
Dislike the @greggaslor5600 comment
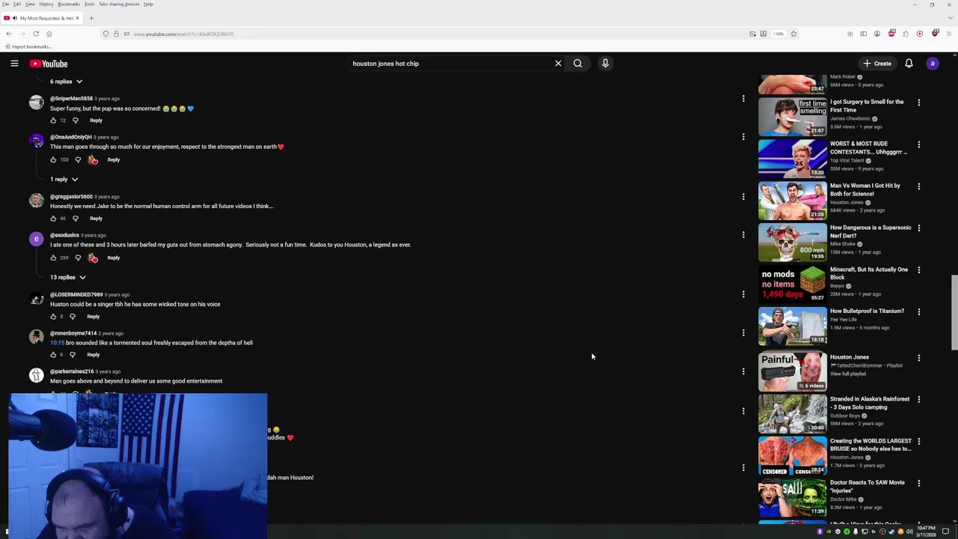[76, 219]
